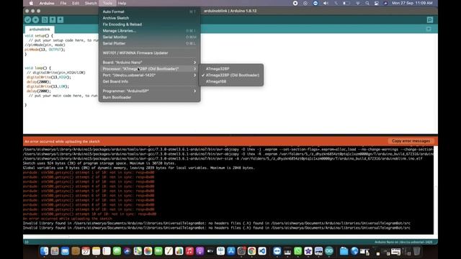Expand Programmer: "ArduinoISP" submenu
This screenshot has width=461, height=259.
coord(149,91)
